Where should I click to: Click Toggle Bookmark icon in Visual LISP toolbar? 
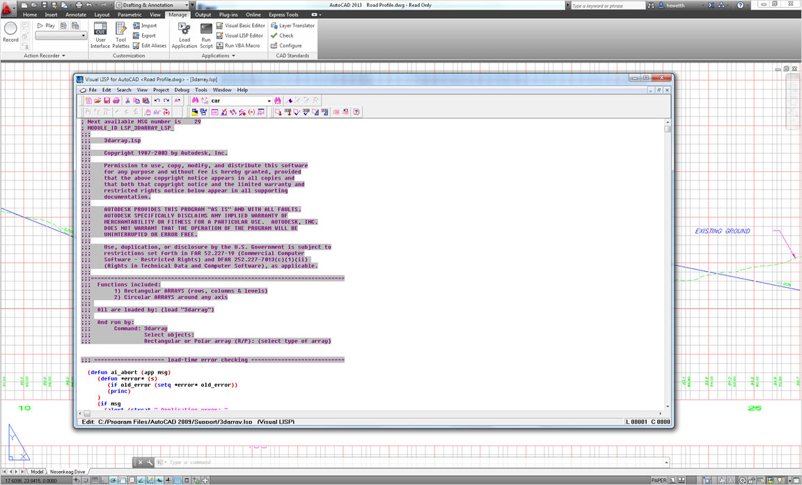pos(289,100)
